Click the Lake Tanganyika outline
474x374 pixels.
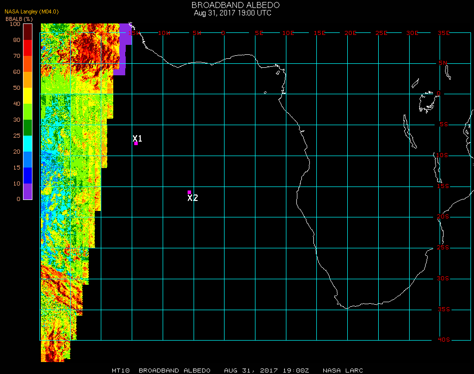pyautogui.click(x=410, y=131)
